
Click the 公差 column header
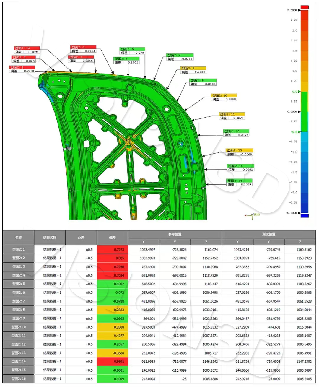click(x=81, y=238)
